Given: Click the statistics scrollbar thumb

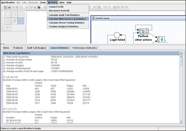Looking at the screenshot, I should point(181,61).
